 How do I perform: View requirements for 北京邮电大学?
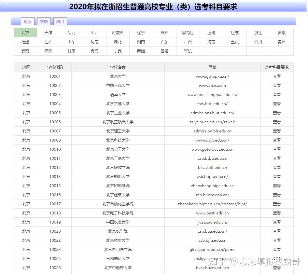277,177
